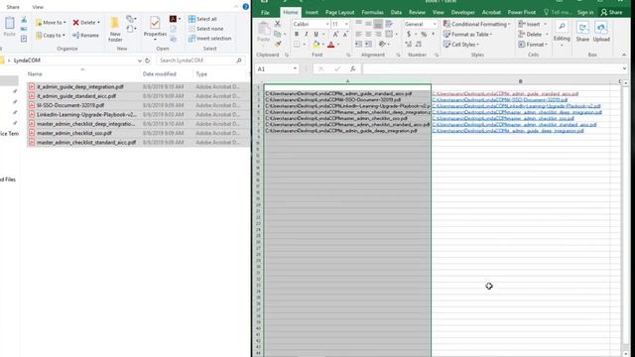The height and width of the screenshot is (357, 635).
Task: Switch to Developer tab
Action: 463,13
